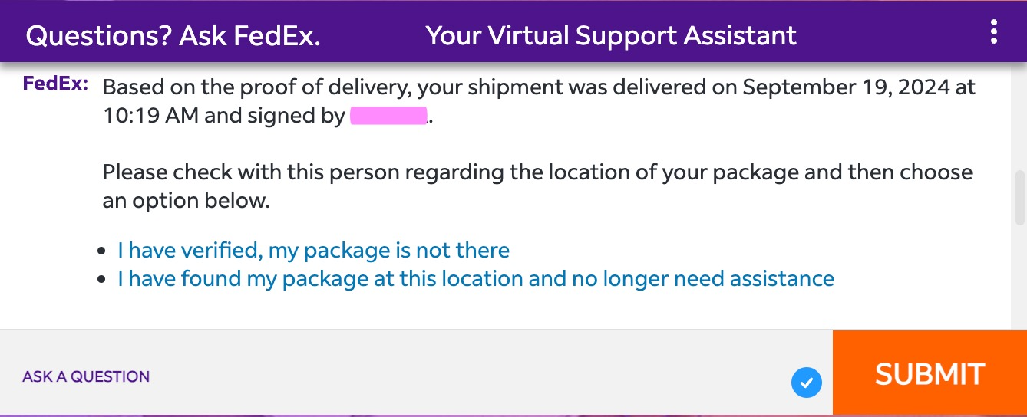Click the bullet before "I have verified" option

point(102,251)
